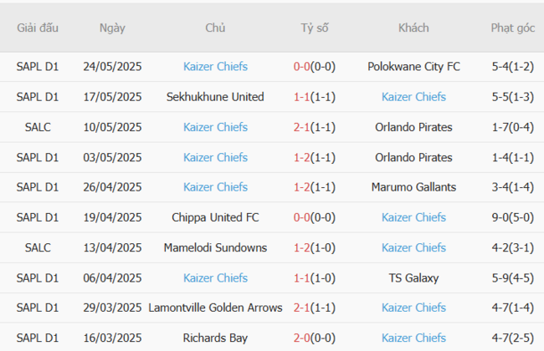Click the Polokwane City FC team name

(413, 67)
